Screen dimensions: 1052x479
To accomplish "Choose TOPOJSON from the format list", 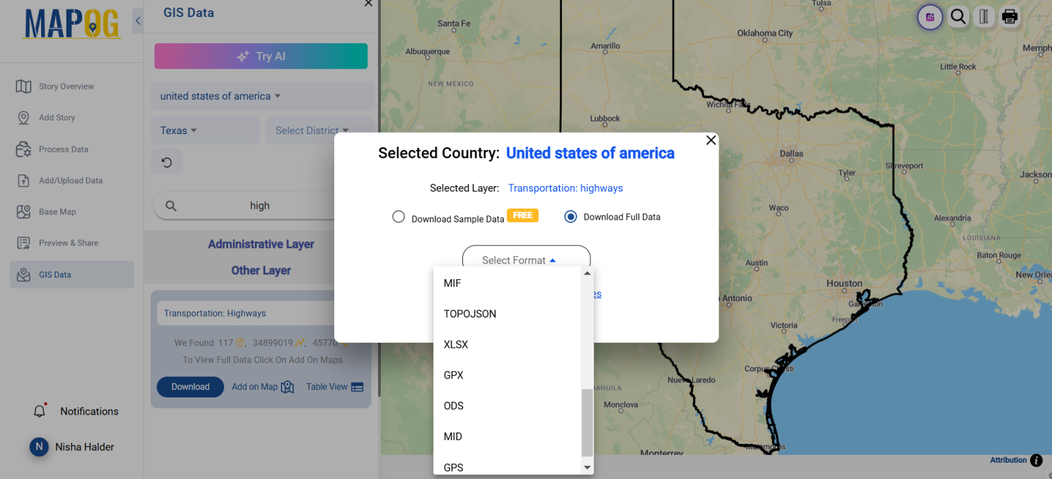I will point(470,313).
